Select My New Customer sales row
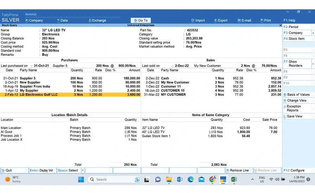 pyautogui.click(x=212, y=82)
